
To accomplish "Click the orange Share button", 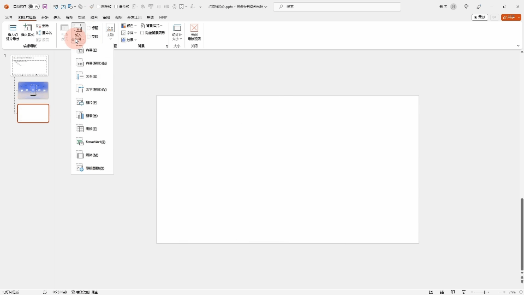I will [509, 17].
